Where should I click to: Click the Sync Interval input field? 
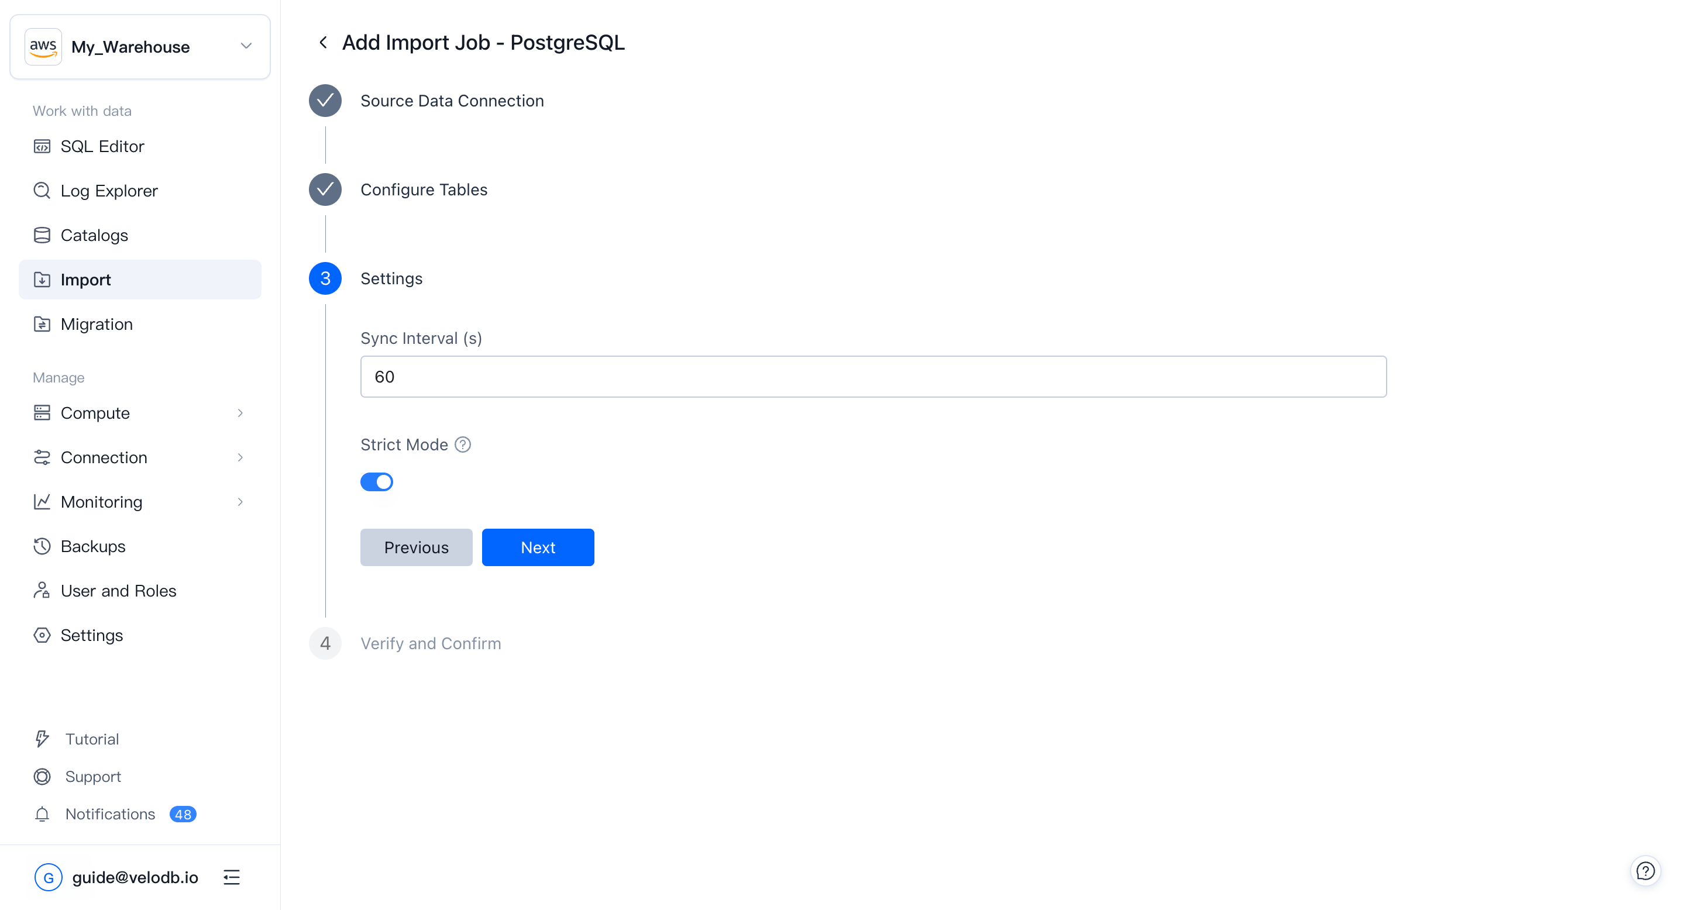click(872, 377)
